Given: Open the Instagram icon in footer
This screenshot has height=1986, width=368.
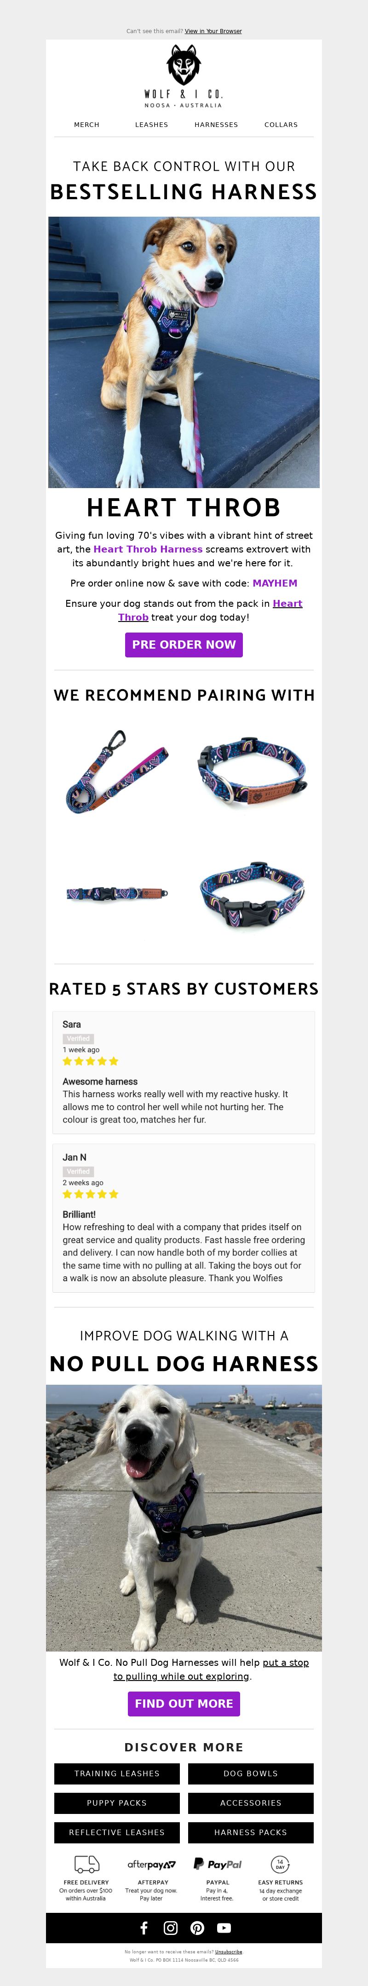Looking at the screenshot, I should pyautogui.click(x=171, y=1928).
